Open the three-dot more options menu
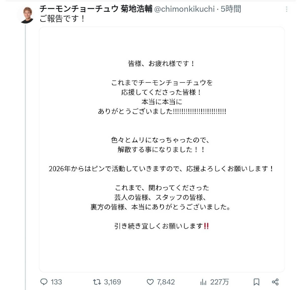Viewport: 301px width, 290px height. pyautogui.click(x=286, y=10)
